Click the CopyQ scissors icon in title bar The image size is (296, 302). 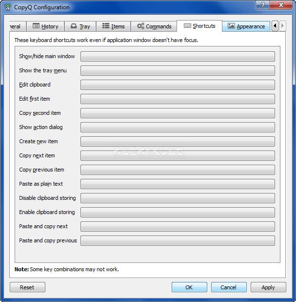pos(8,7)
